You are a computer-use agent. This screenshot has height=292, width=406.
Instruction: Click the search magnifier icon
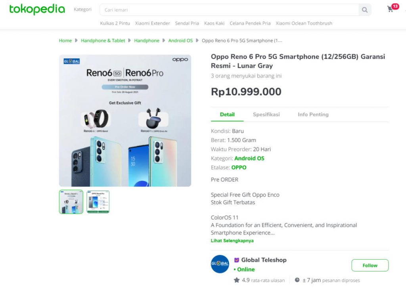pyautogui.click(x=364, y=10)
